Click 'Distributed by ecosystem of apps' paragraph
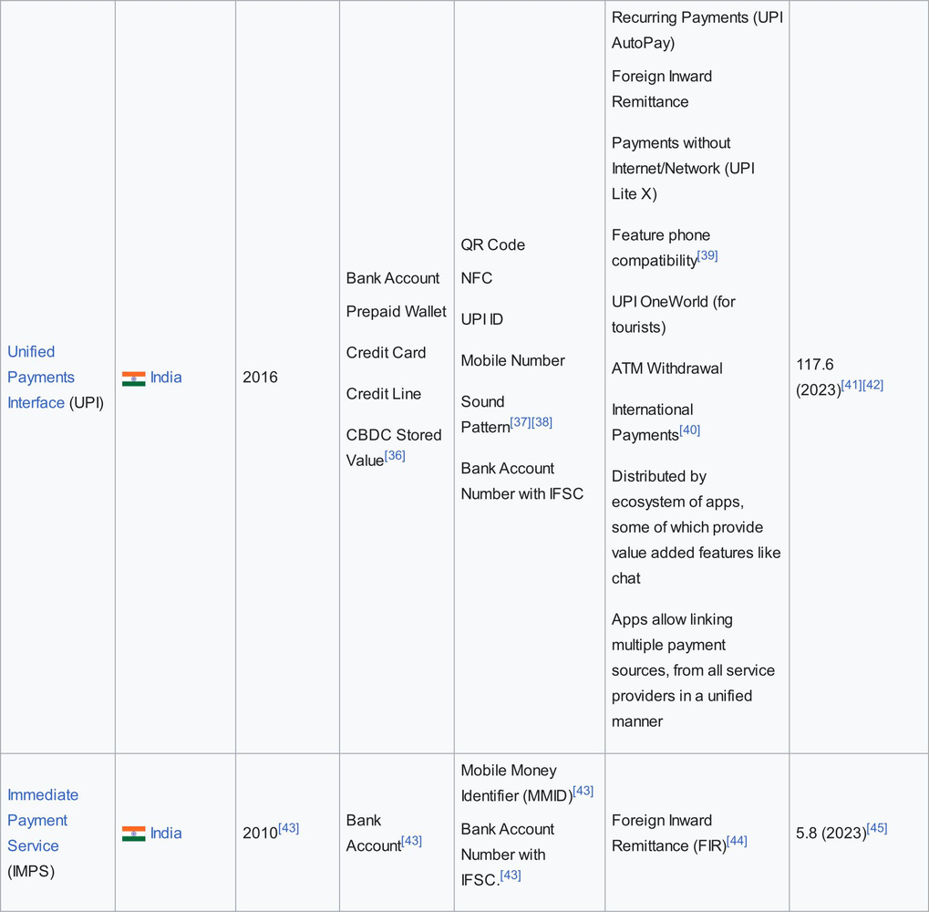The height and width of the screenshot is (912, 929). [696, 527]
